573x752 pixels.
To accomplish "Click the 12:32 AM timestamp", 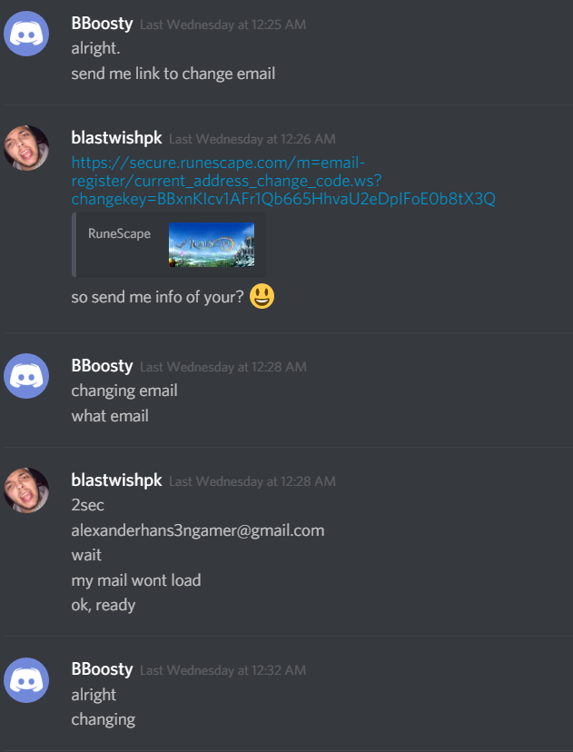I will coord(223,670).
